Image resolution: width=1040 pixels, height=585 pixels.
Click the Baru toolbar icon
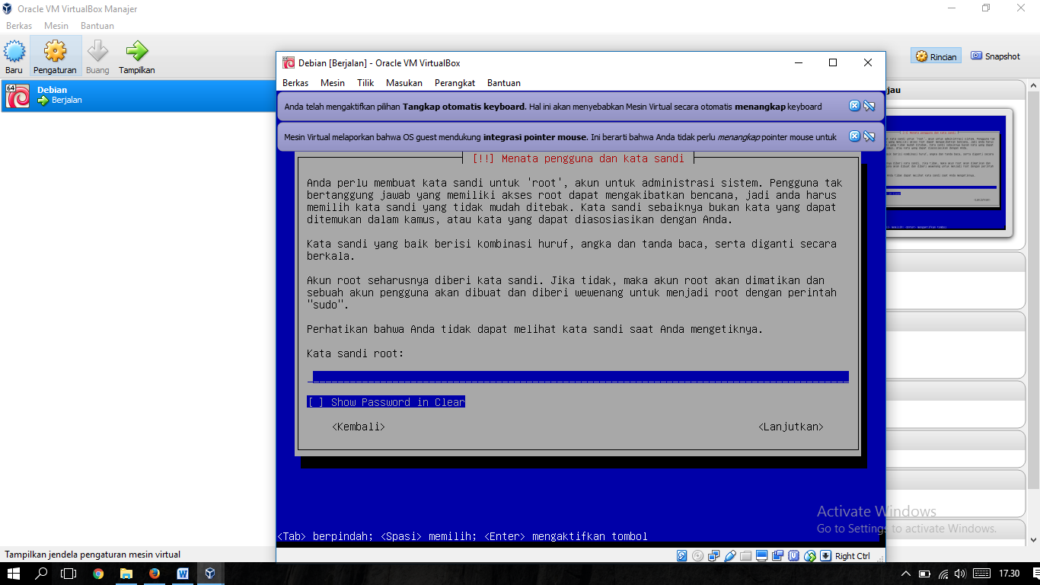13,55
